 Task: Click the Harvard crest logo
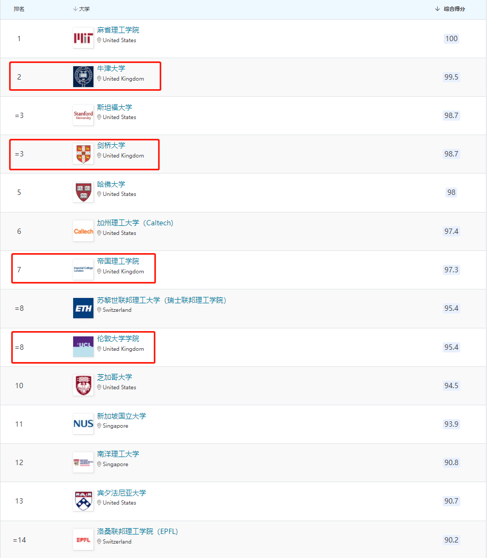tap(83, 192)
